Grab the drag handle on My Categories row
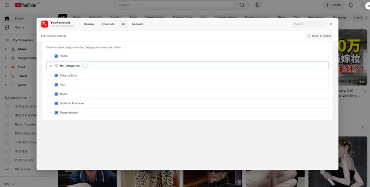The image size is (370, 187). click(x=51, y=66)
